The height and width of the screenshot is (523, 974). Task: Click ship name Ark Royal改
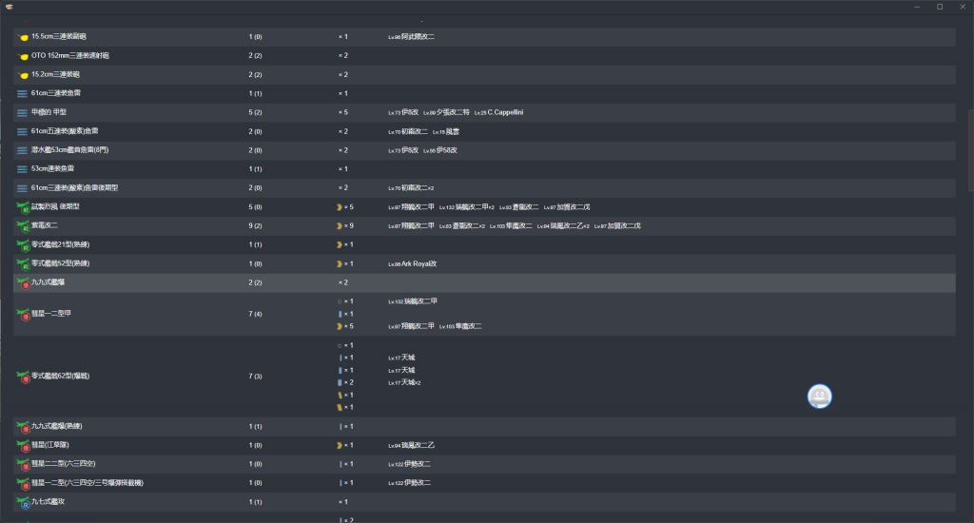[419, 263]
